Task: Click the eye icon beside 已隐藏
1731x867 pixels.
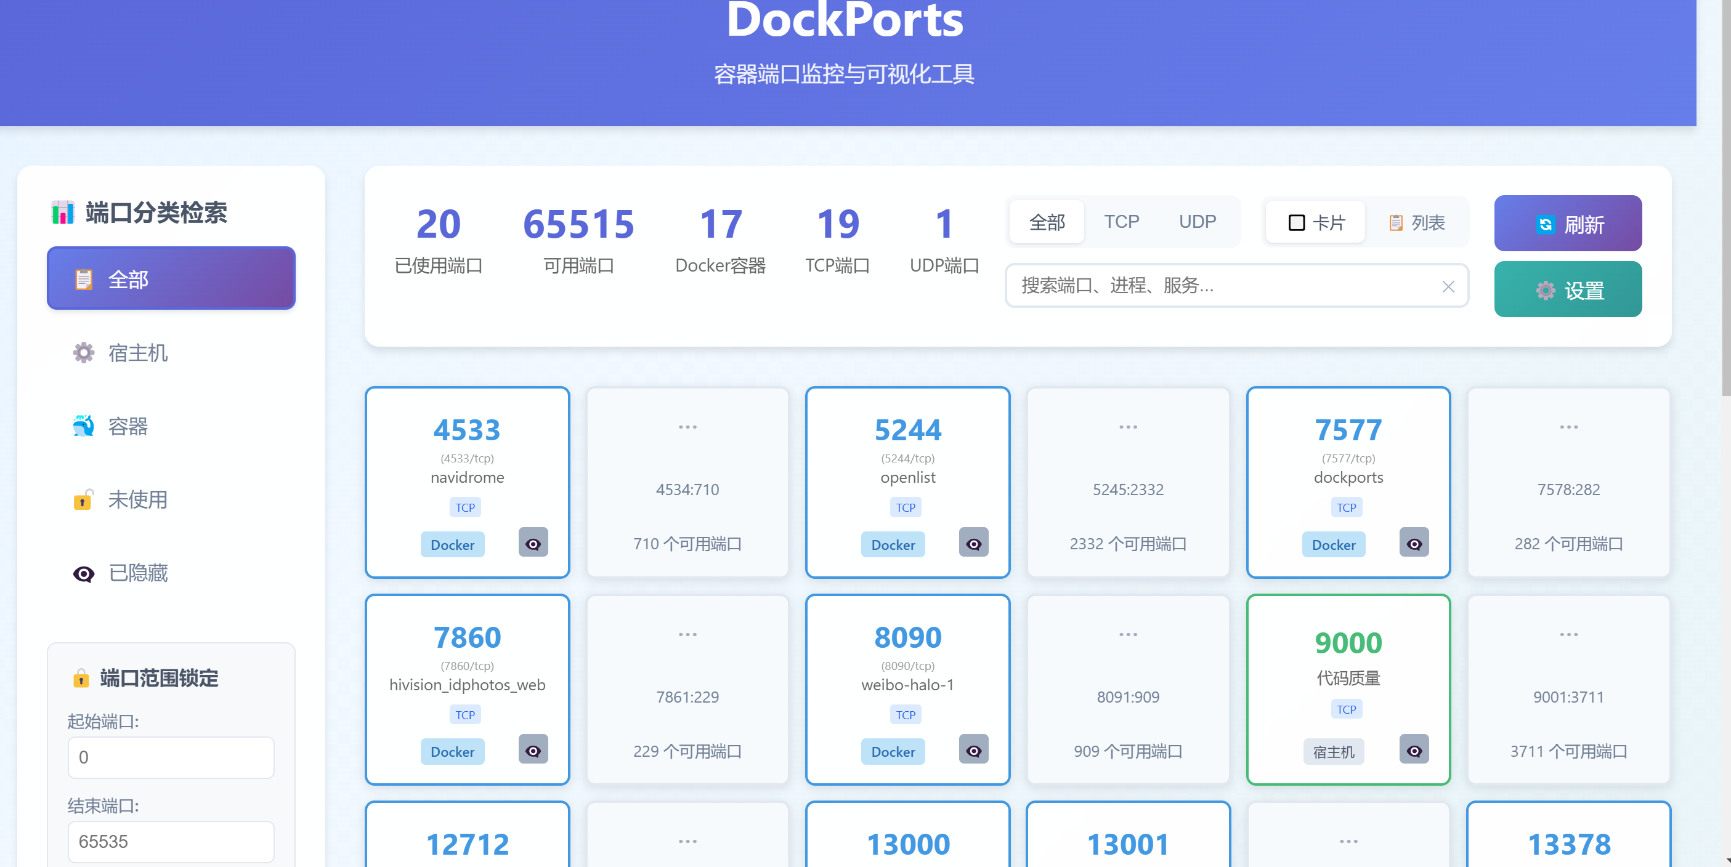Action: pos(83,573)
